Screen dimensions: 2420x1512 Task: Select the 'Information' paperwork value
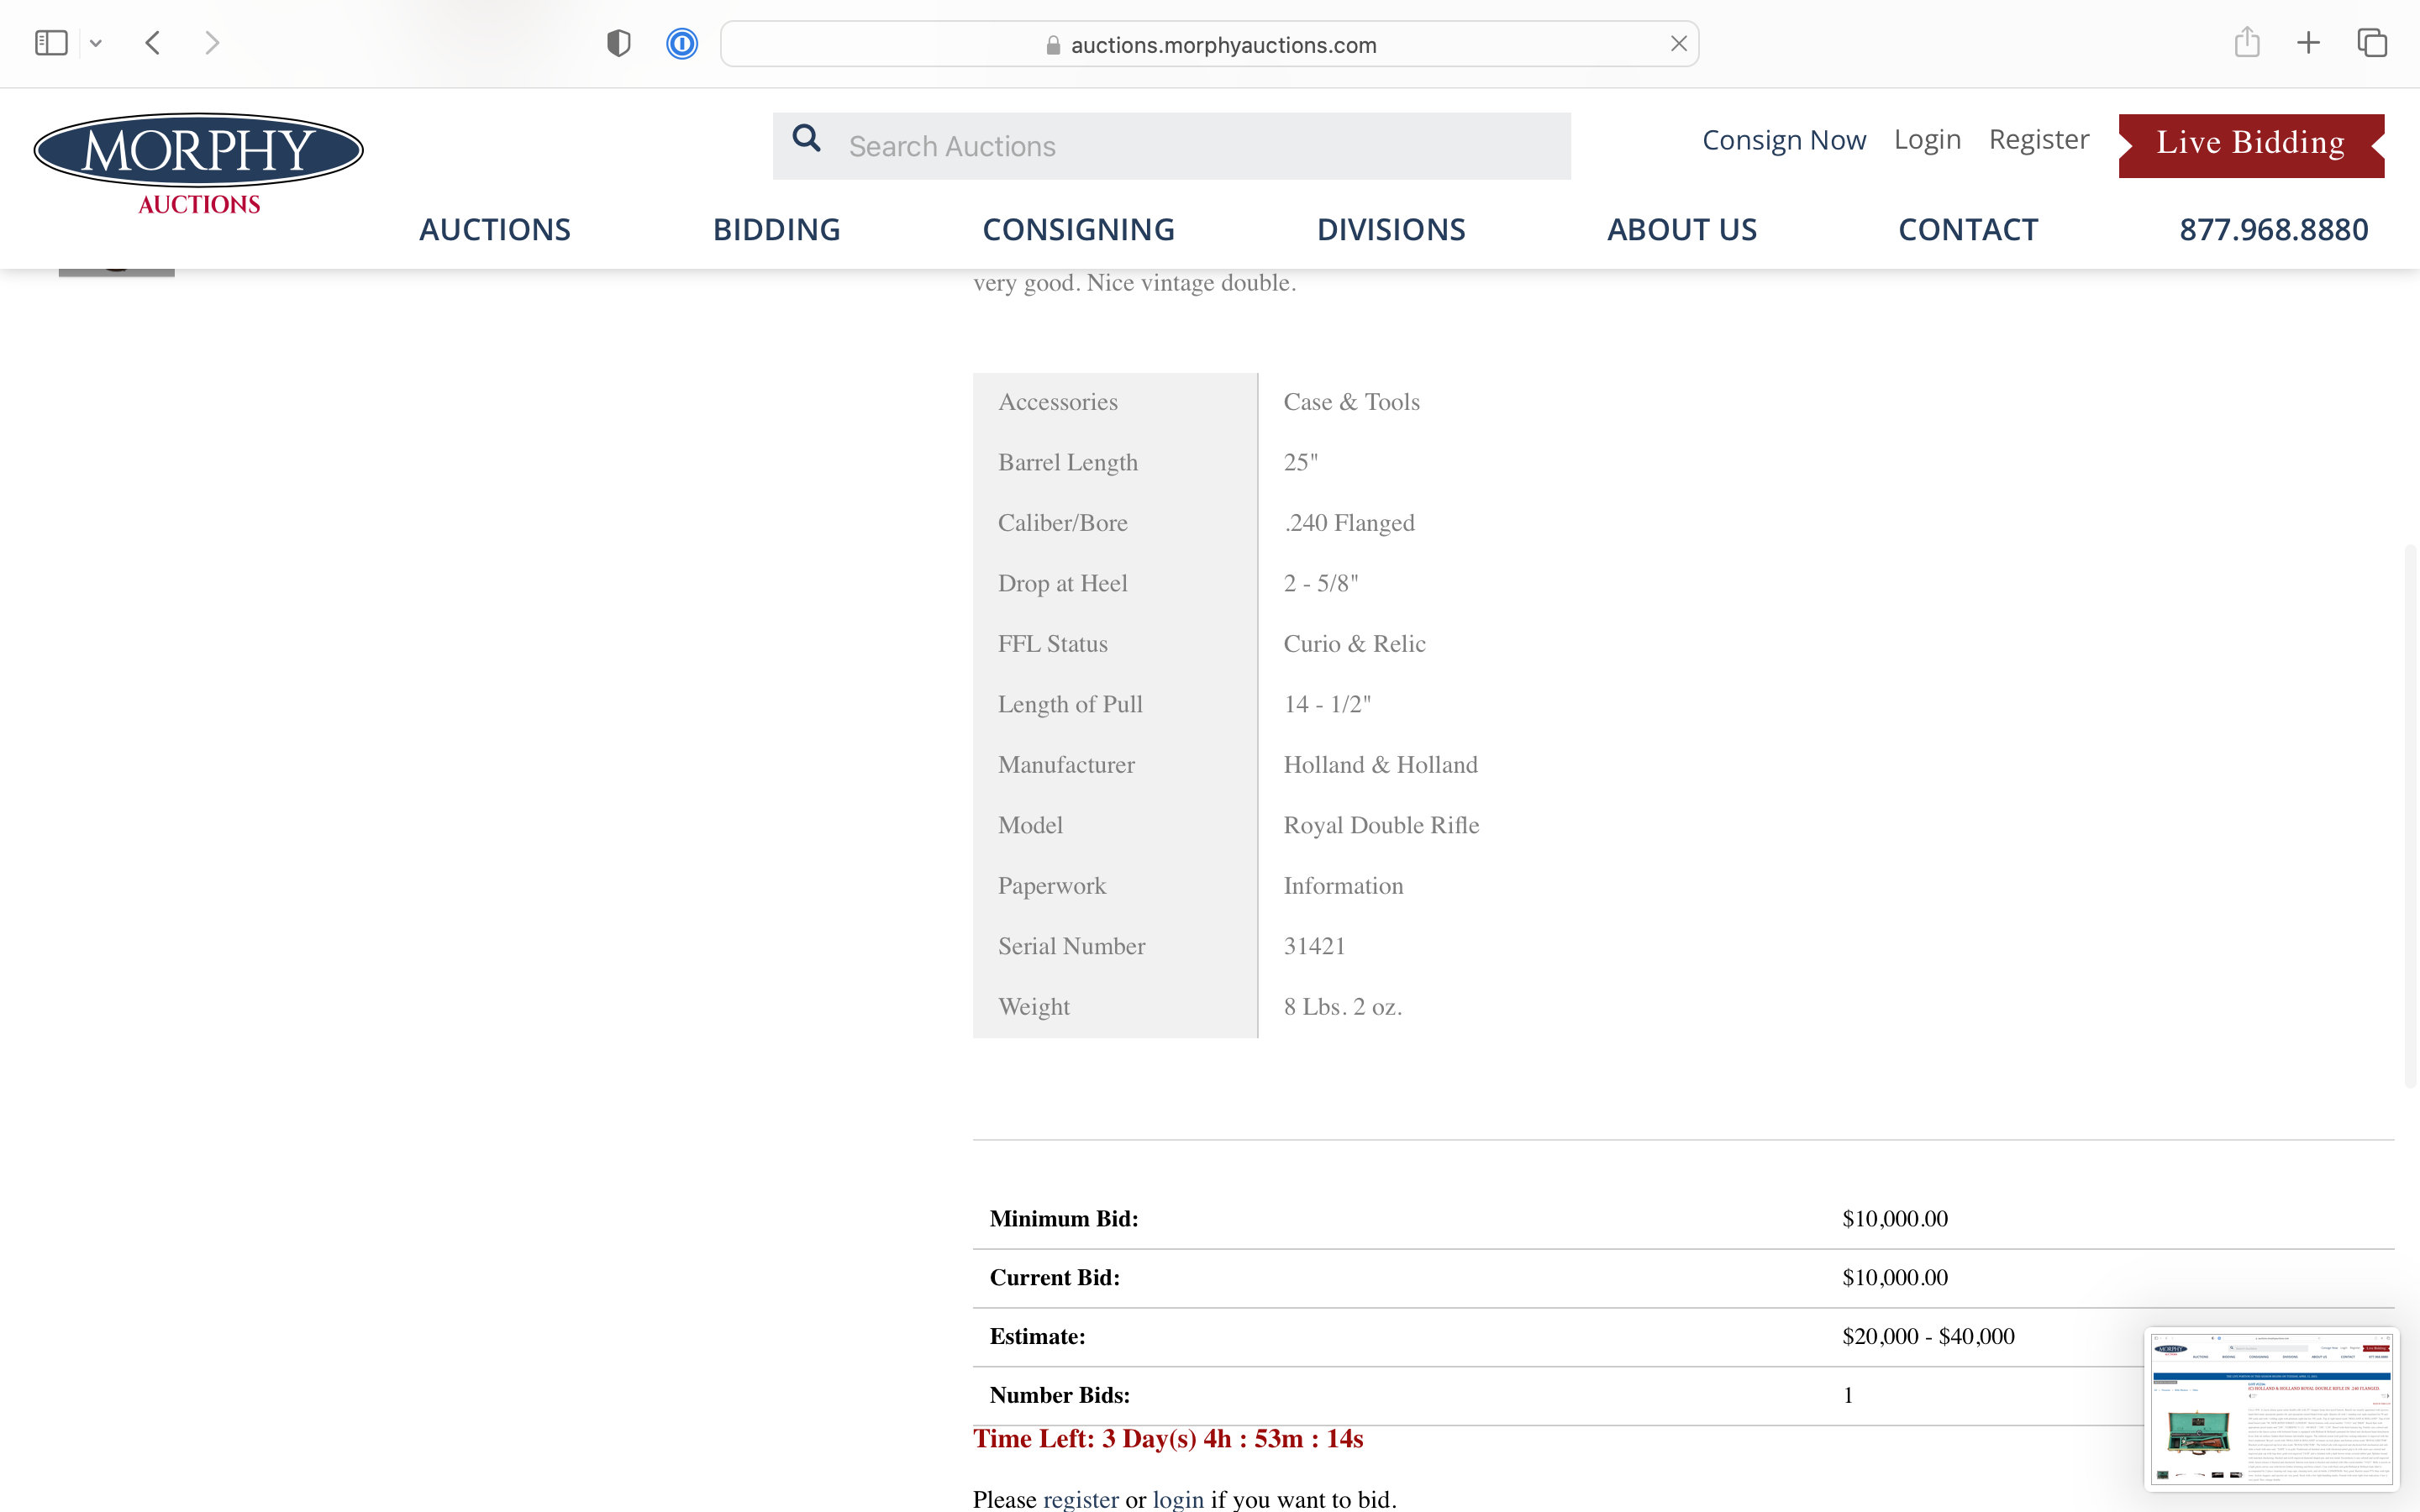1343,886
